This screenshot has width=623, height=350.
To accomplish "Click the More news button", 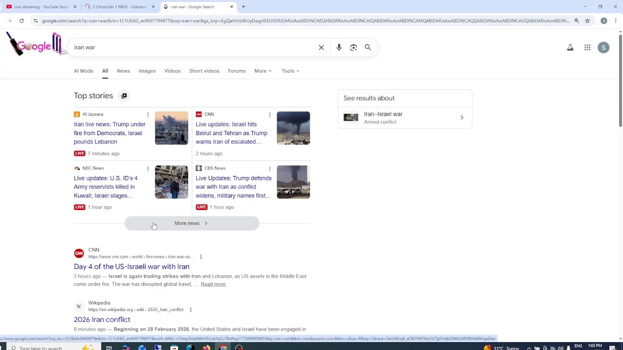I will (192, 224).
